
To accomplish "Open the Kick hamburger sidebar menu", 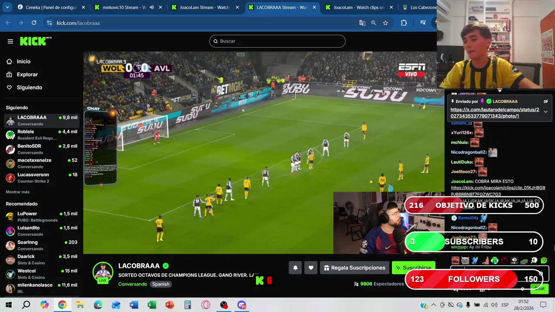I will (x=10, y=41).
